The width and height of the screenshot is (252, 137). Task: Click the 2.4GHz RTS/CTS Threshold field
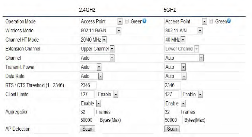tap(88, 85)
